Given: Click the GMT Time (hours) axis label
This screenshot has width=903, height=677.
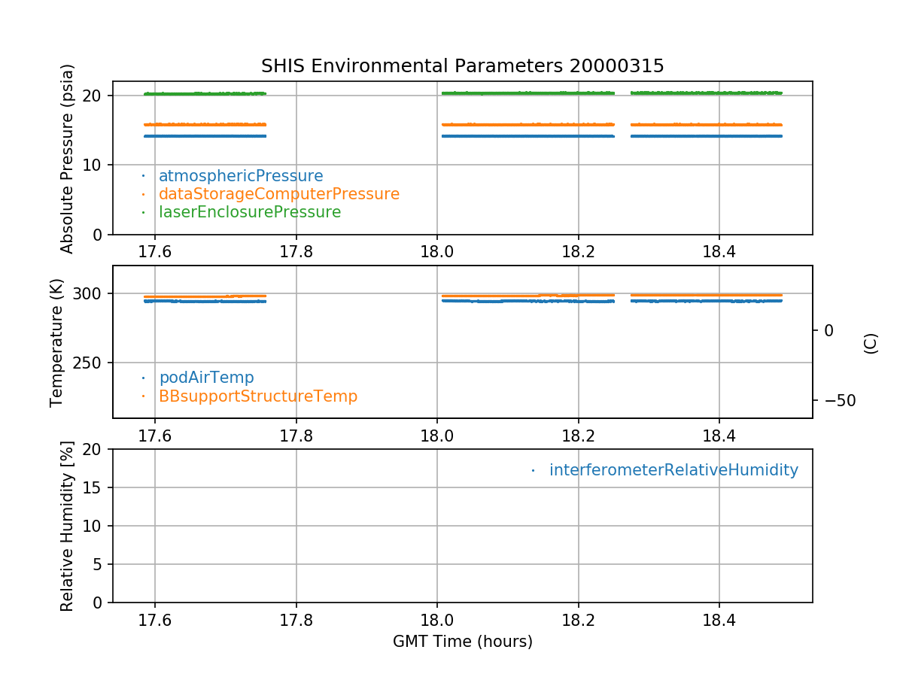Looking at the screenshot, I should 462,642.
